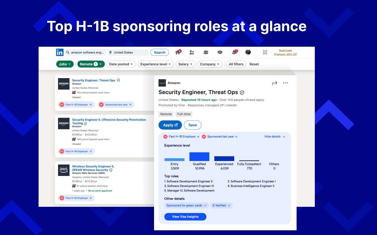Screen dimensions: 377x235
Task: Select Software Development Engineer III top role
Action: 189,186
